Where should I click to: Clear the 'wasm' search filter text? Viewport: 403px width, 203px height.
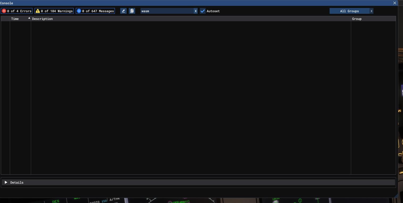pos(196,11)
